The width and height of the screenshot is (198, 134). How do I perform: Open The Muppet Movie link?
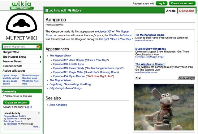pyautogui.click(x=60, y=80)
